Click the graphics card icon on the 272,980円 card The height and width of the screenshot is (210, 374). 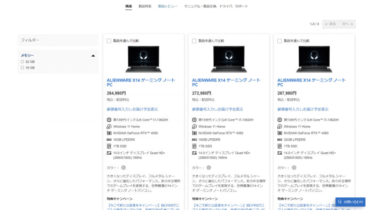(x=194, y=133)
